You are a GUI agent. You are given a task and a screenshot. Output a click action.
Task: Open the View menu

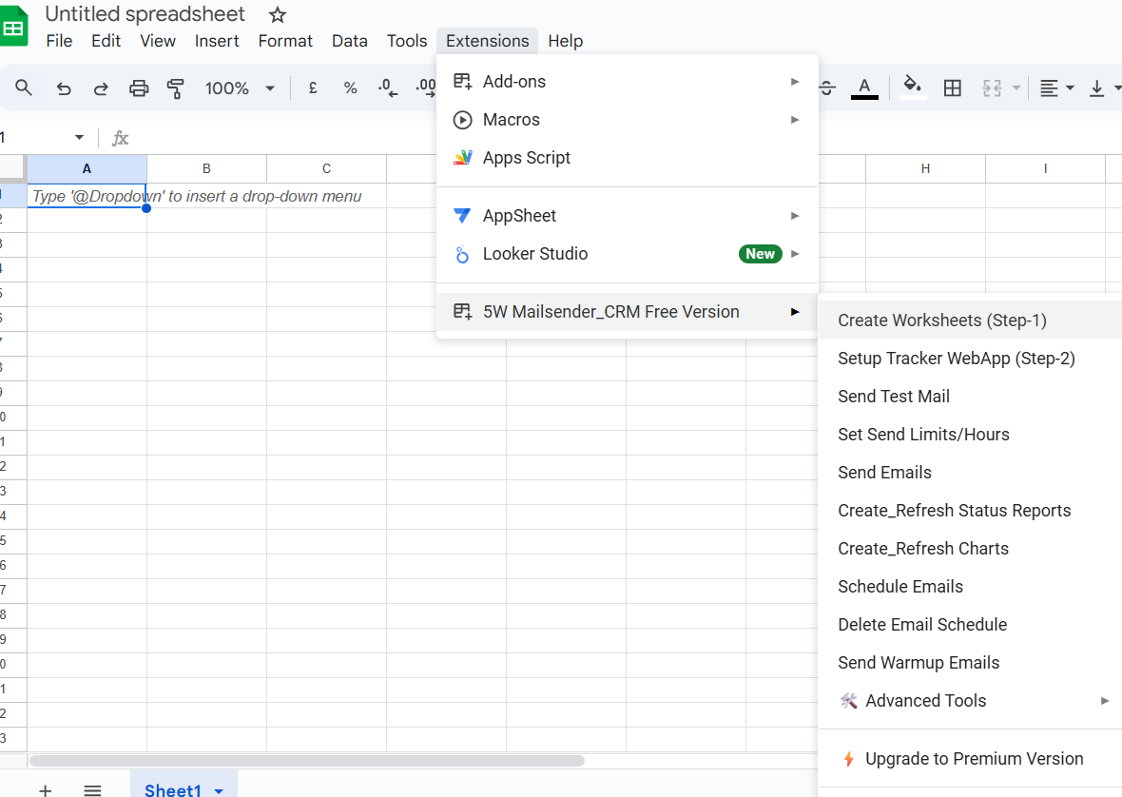click(x=158, y=41)
